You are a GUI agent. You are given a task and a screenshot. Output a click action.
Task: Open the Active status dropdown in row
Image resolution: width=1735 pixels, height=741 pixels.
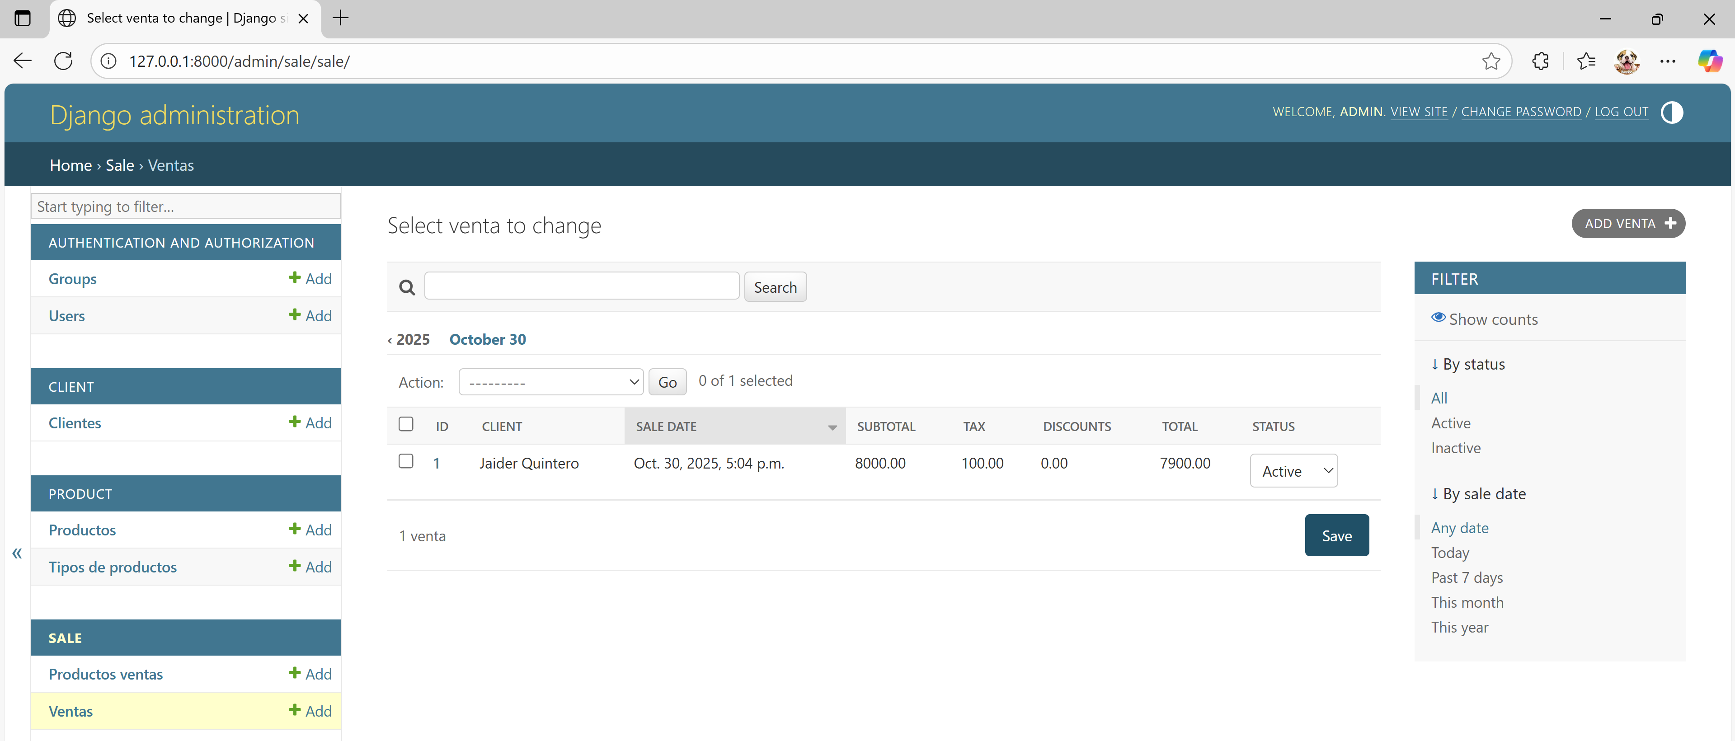point(1293,471)
